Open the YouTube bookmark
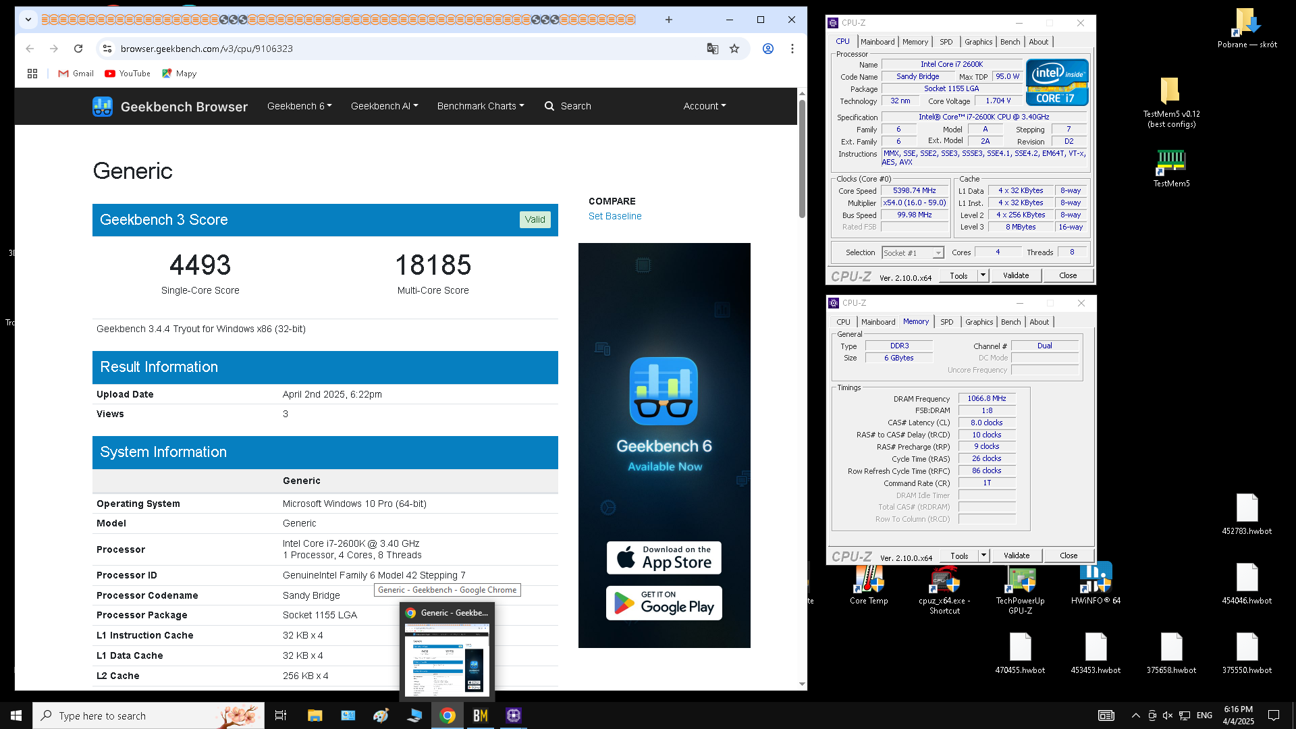 tap(128, 74)
